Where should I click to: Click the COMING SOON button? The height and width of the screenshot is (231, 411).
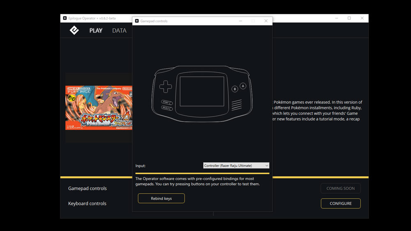point(340,188)
